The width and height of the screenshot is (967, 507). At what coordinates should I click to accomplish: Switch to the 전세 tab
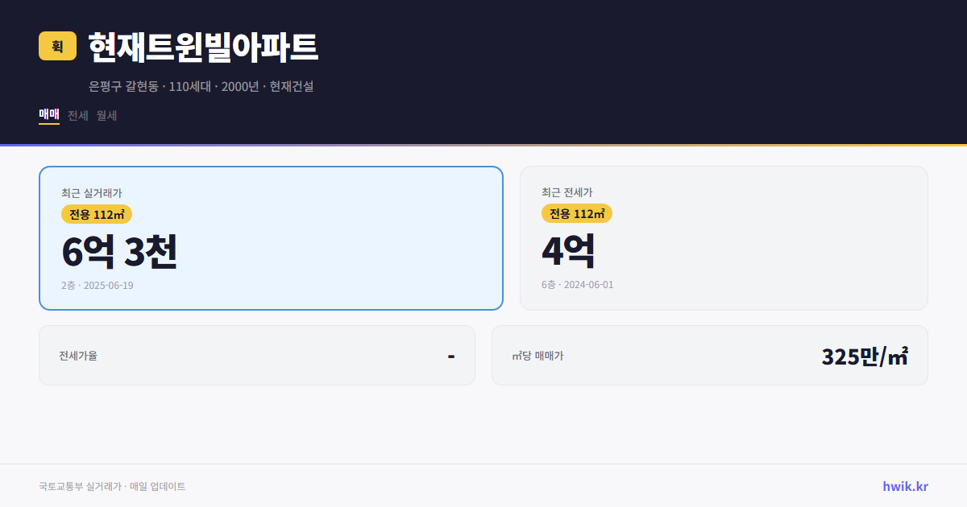tap(76, 115)
